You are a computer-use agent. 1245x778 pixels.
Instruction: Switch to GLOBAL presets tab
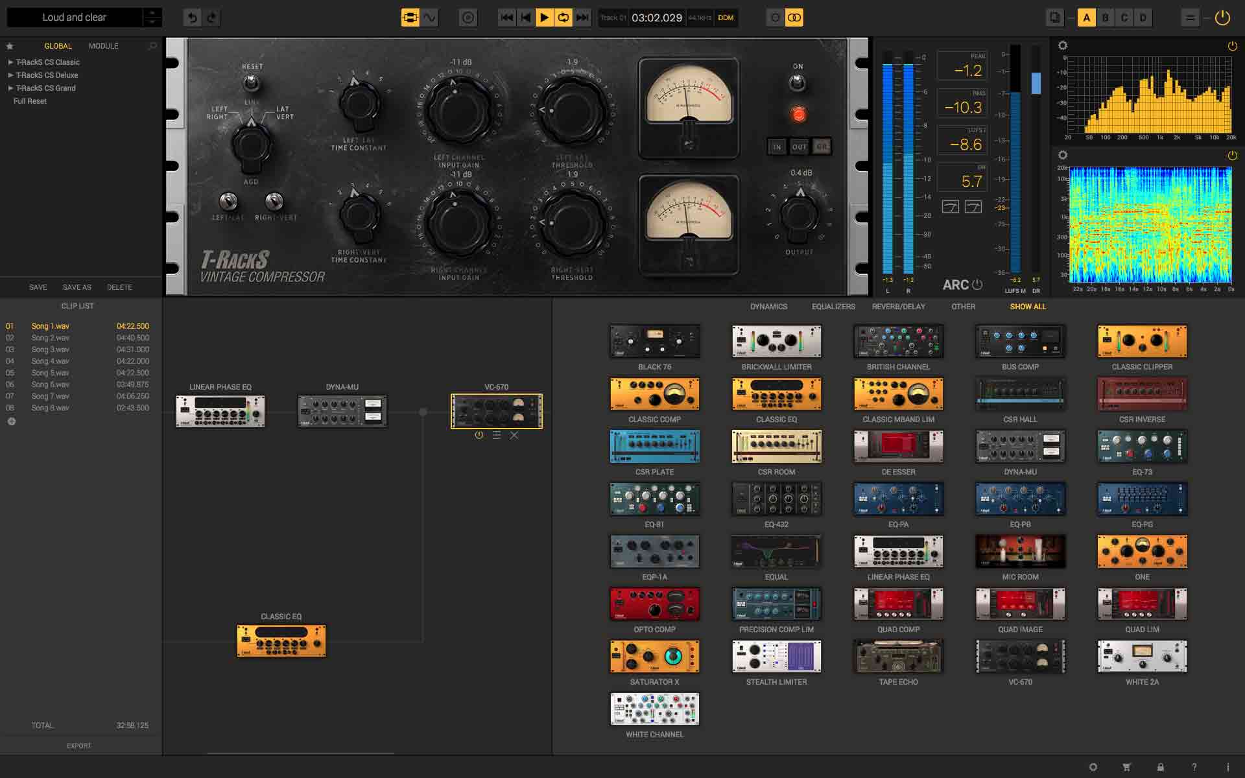58,46
